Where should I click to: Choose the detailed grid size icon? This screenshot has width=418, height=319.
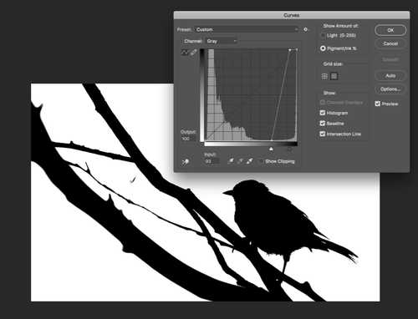click(x=334, y=76)
